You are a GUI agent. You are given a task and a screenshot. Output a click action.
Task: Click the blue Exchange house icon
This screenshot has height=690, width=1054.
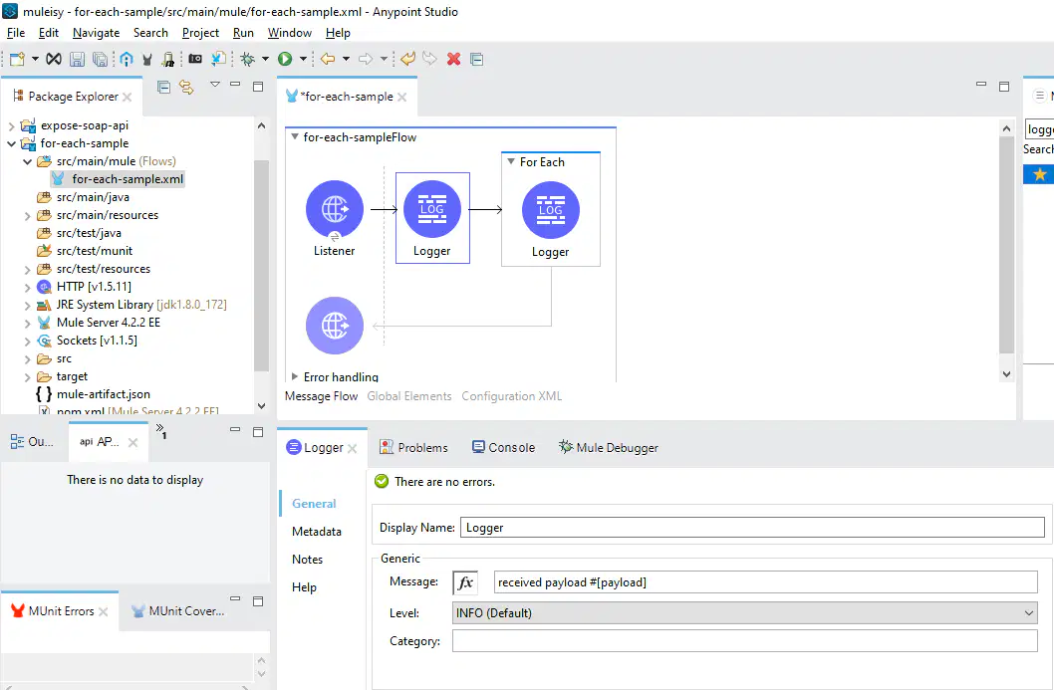[127, 59]
